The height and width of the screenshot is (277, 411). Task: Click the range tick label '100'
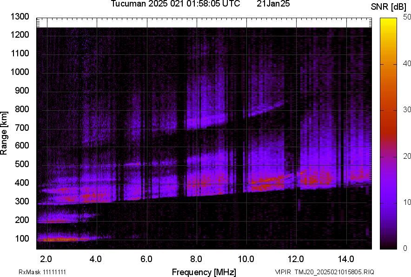(22, 238)
